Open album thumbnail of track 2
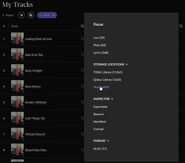The image size is (185, 163). [17, 55]
